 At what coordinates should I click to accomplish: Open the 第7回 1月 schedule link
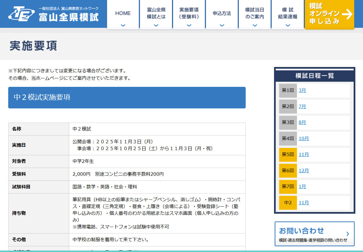pos(302,187)
